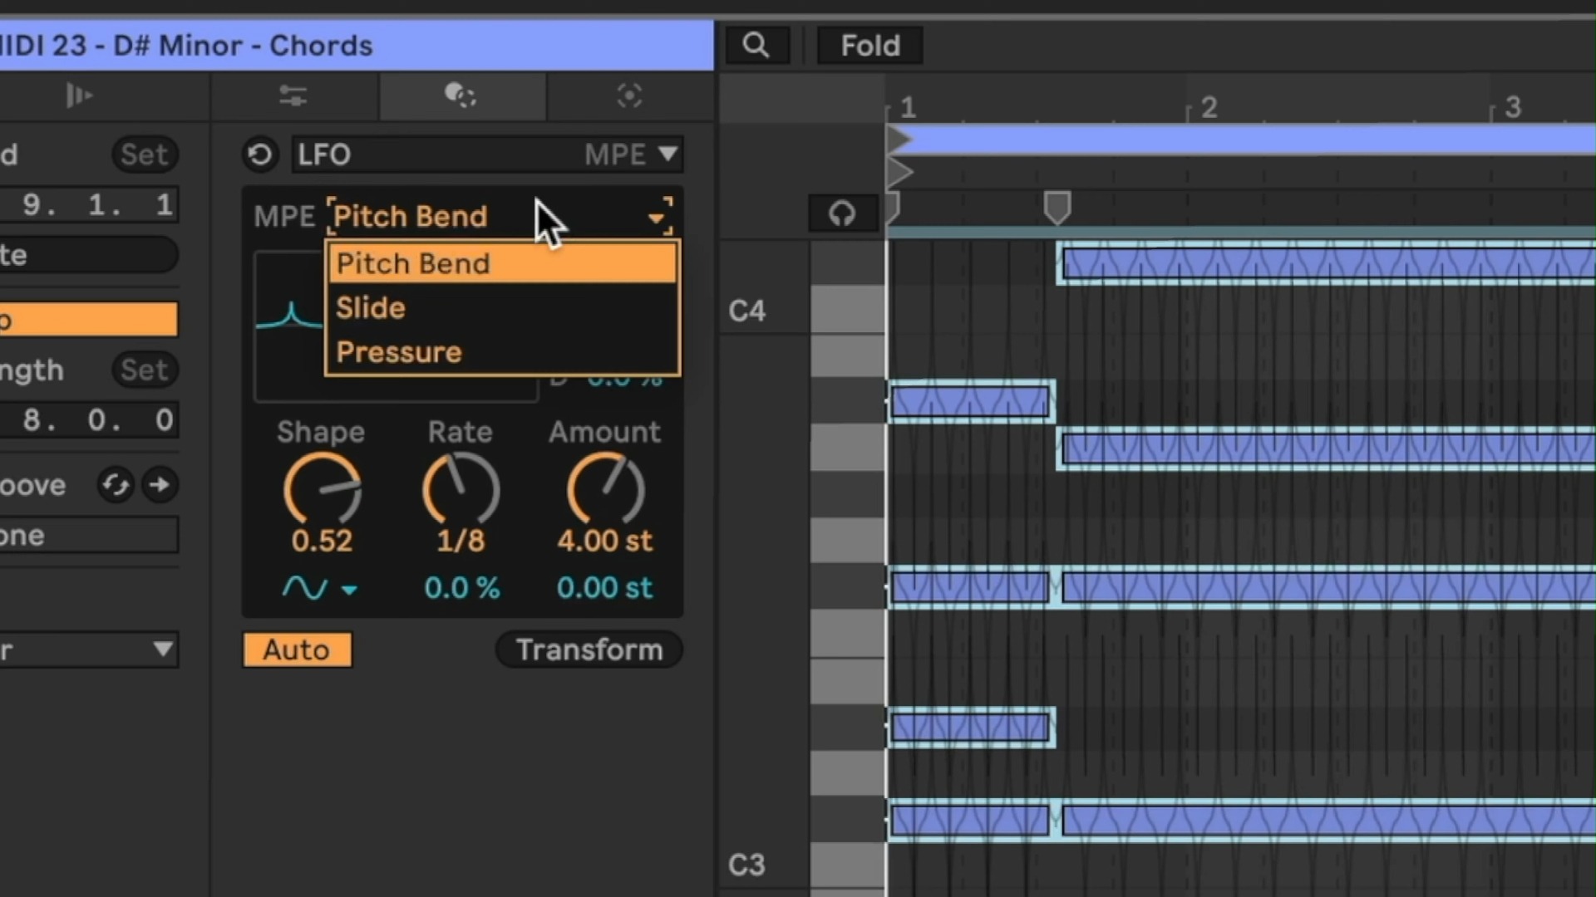Image resolution: width=1596 pixels, height=897 pixels.
Task: Open the dropdown at bottom left panel
Action: point(88,649)
